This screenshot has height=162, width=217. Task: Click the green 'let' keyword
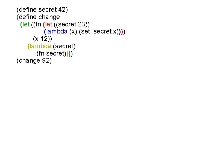pos(26,25)
